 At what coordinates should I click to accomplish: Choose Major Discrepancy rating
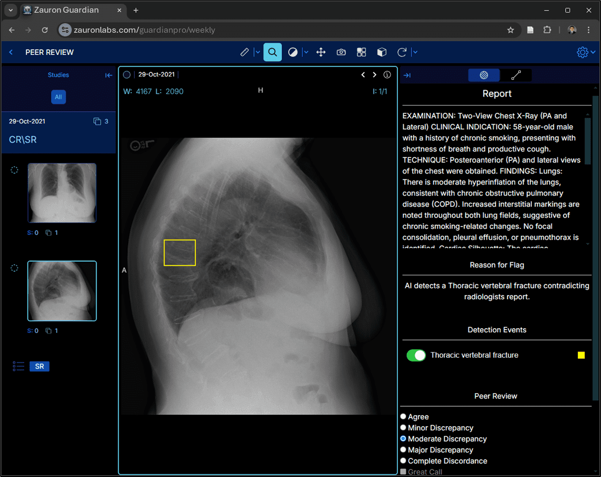pyautogui.click(x=404, y=450)
